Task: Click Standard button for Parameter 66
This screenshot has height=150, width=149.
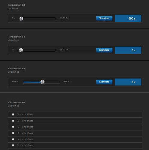Action: 104,82
